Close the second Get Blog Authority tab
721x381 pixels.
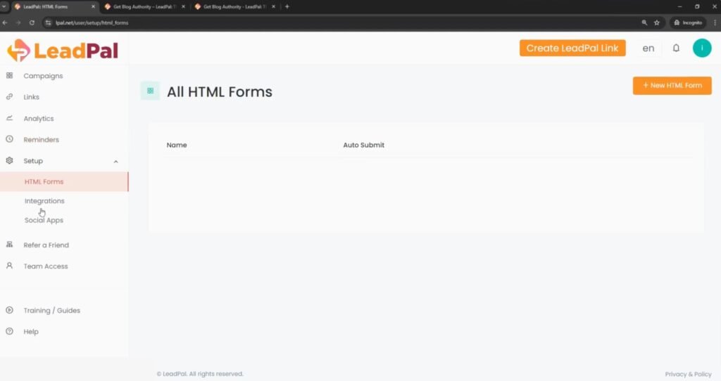(x=183, y=6)
